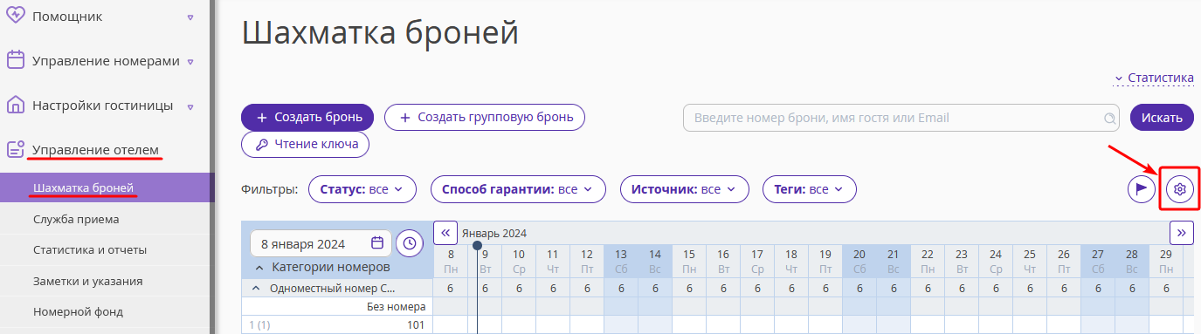This screenshot has height=334, width=1201.
Task: Open Номерной фонд in sidebar
Action: pyautogui.click(x=78, y=311)
